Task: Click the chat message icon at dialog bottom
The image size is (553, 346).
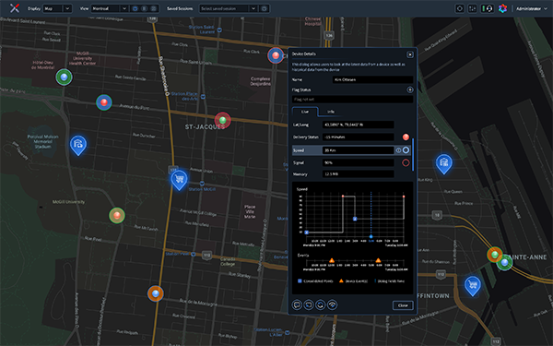Action: pos(297,304)
